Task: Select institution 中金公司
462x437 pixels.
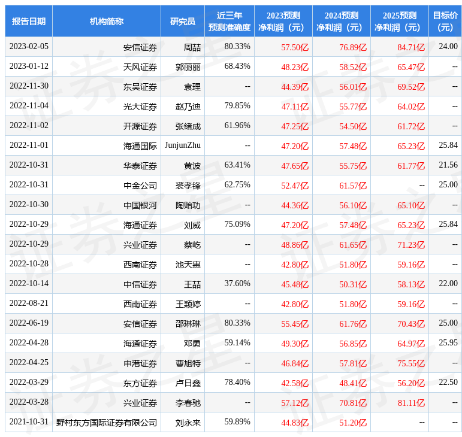Action: pos(140,186)
